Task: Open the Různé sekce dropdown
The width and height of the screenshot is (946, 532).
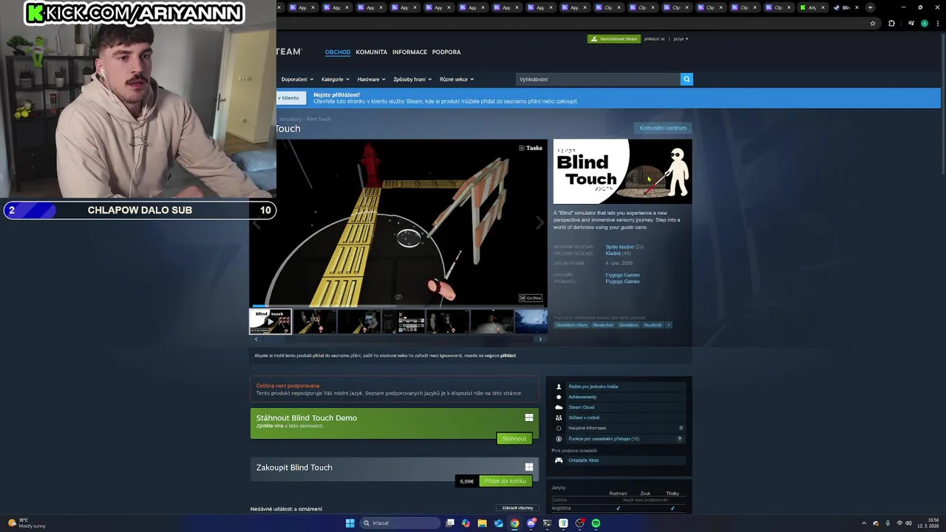Action: coord(457,79)
